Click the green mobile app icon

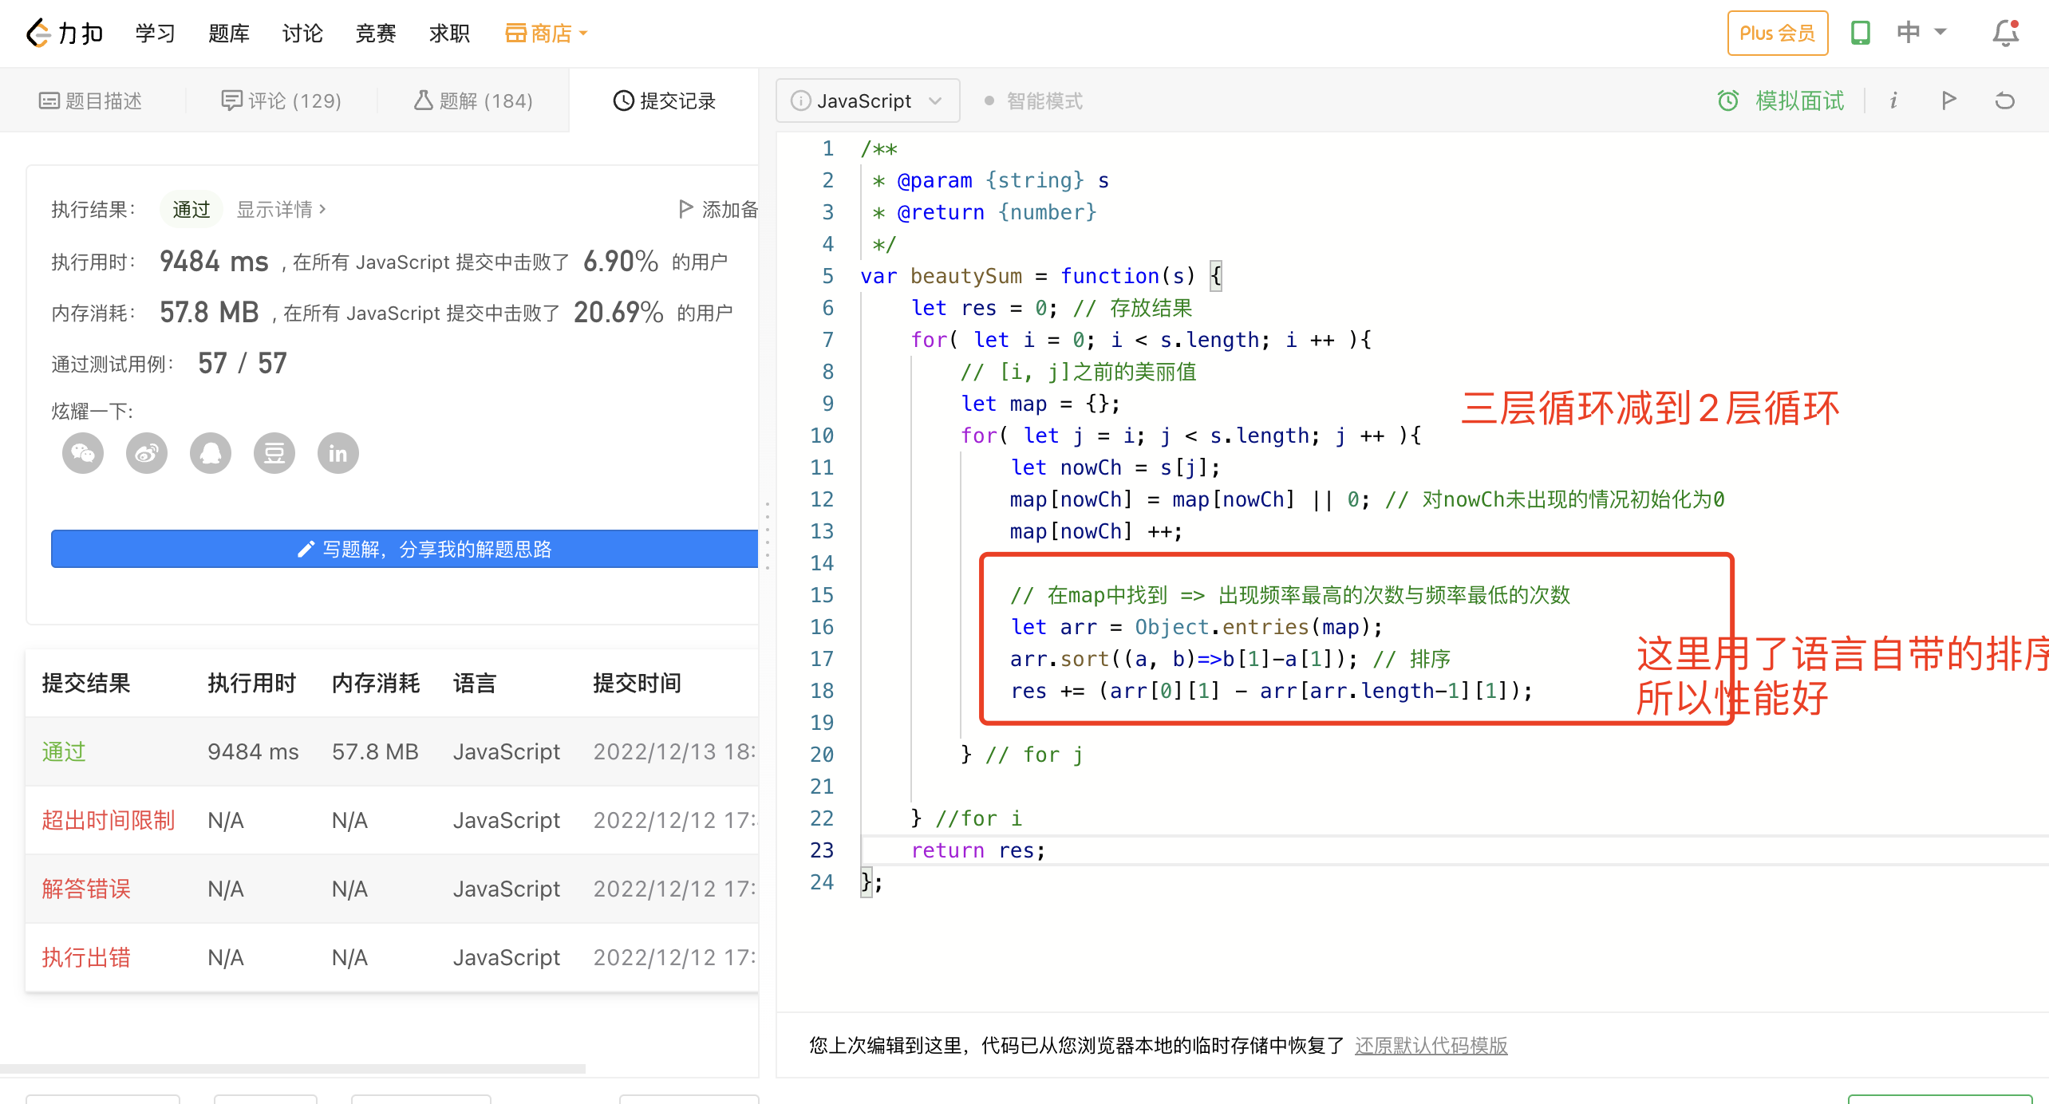[x=1860, y=33]
